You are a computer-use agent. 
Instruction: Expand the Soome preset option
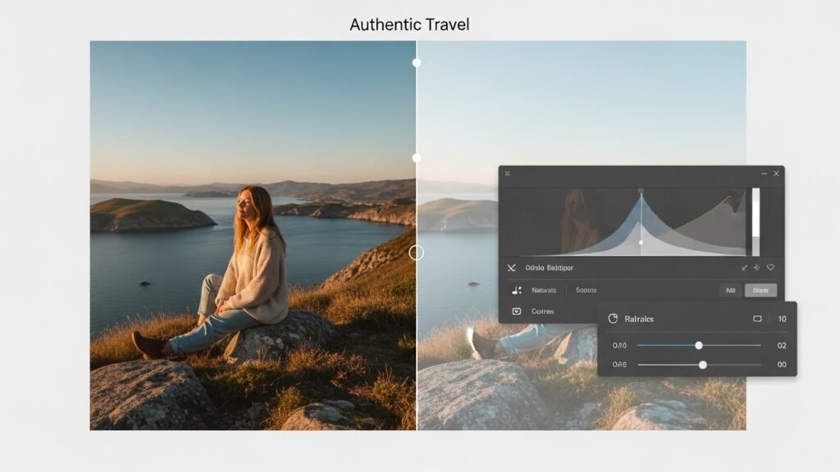click(x=586, y=290)
